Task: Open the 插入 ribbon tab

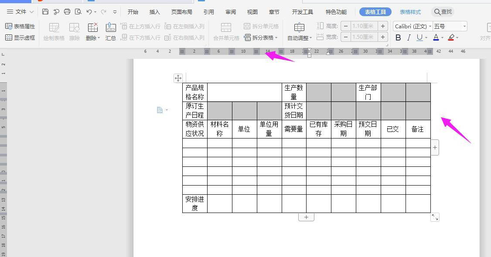Action: 154,12
